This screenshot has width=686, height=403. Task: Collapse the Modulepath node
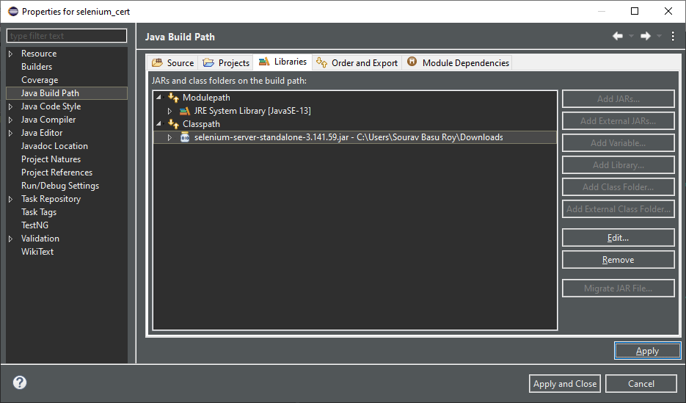[x=158, y=98]
